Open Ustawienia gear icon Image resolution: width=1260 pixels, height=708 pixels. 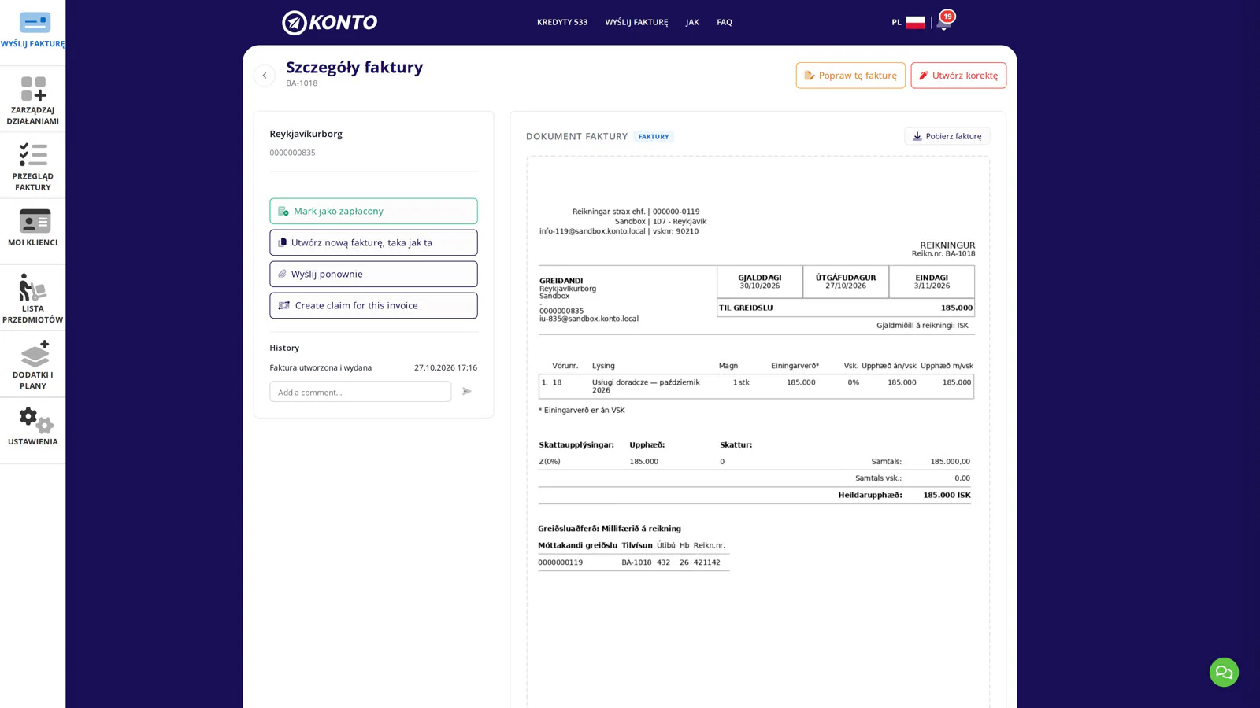point(35,420)
